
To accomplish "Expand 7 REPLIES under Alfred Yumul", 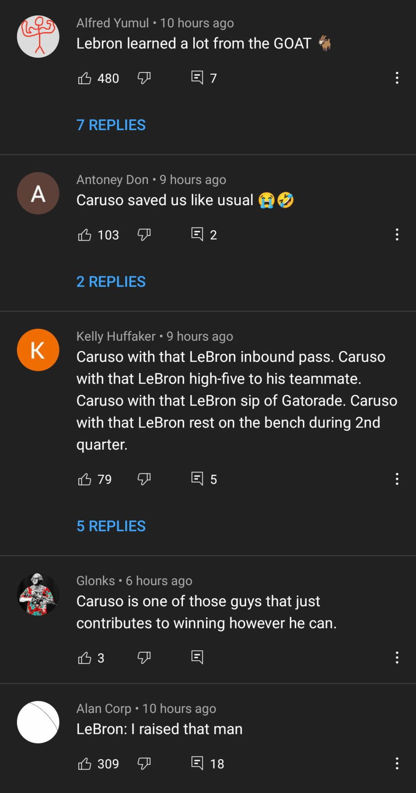I will click(111, 125).
